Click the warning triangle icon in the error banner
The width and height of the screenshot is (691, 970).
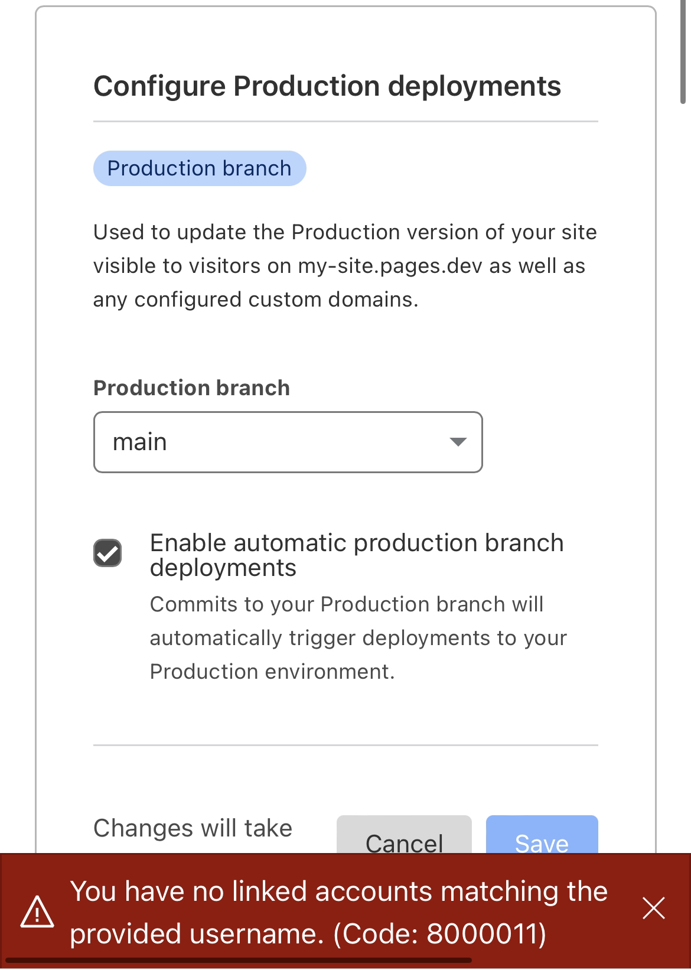[37, 912]
